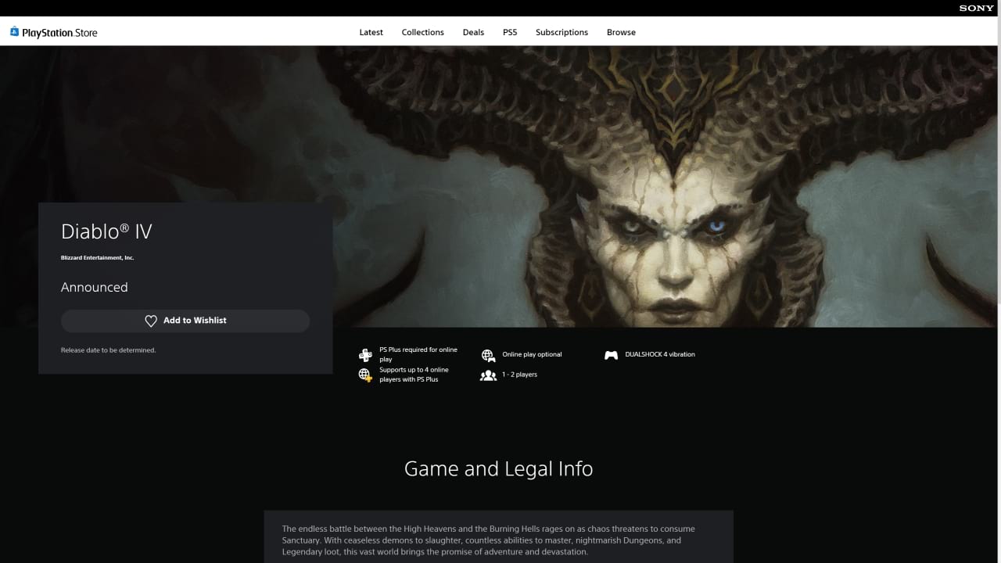This screenshot has width=1001, height=563.
Task: Click PS Plus required for online play text
Action: click(418, 355)
